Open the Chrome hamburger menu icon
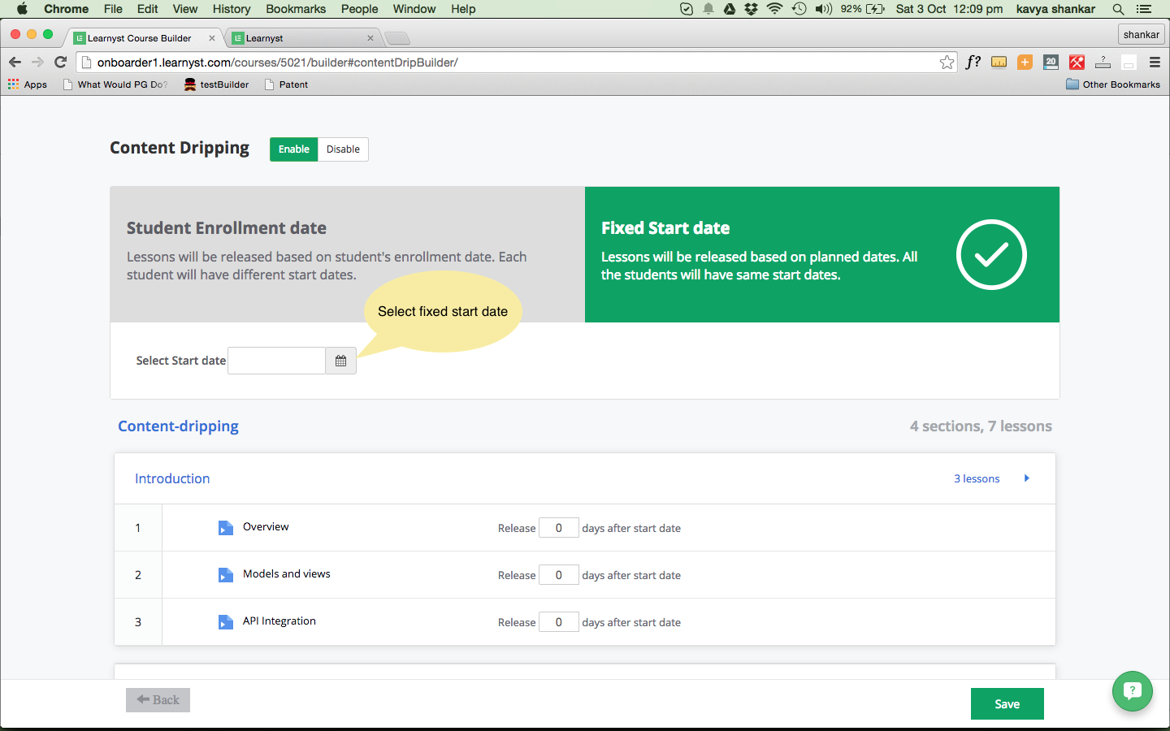 (x=1155, y=63)
